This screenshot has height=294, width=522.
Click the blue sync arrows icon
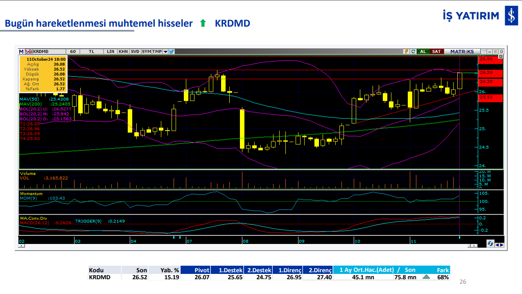coord(490,244)
